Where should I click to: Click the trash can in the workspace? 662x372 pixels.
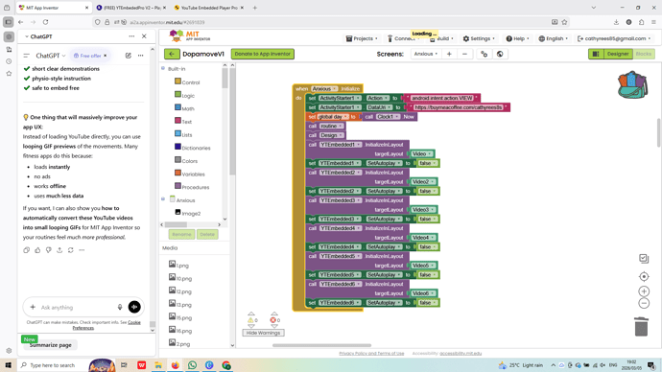641,327
